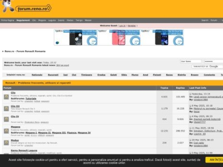The width and height of the screenshot is (223, 167).
Task: Open last post icon in Clio row
Action: tap(190, 94)
